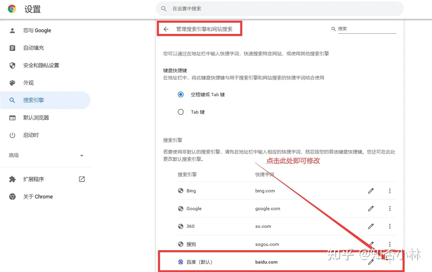Click the puzzle piece icon for 扩展程序

coord(12,179)
